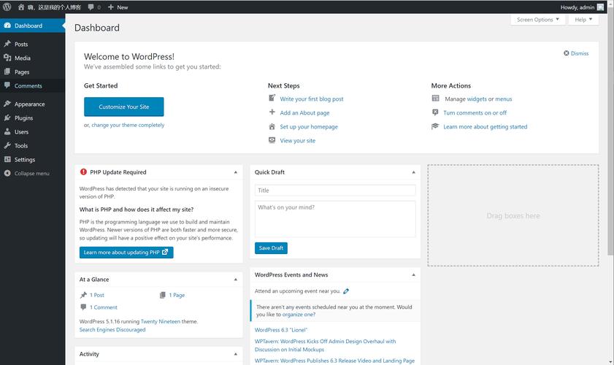Screen dimensions: 614x365
Task: Open the Twenty Nineteen theme link
Action: [161, 321]
